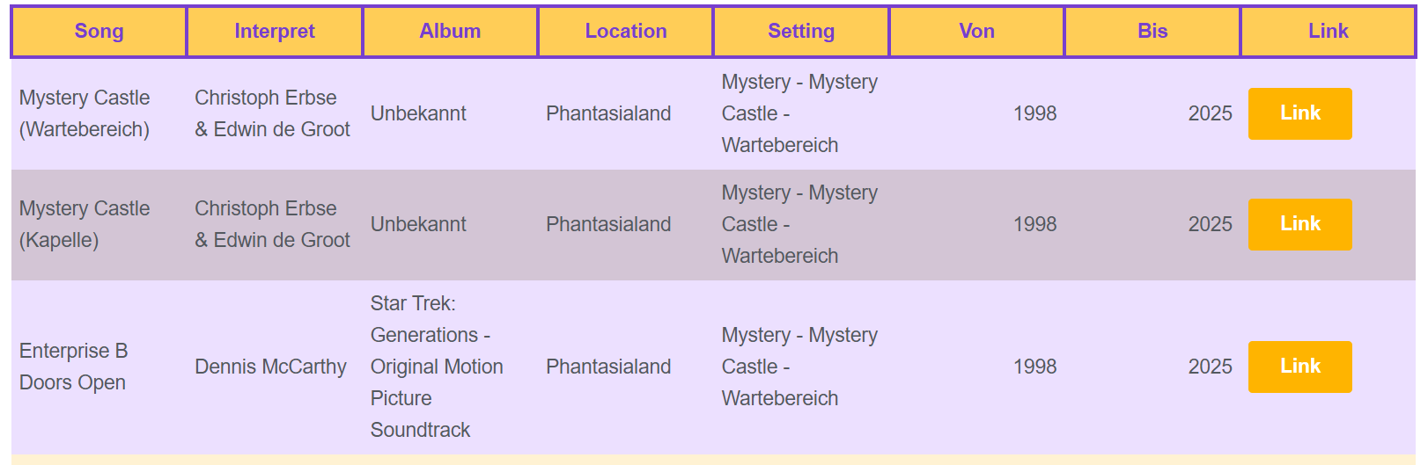The height and width of the screenshot is (465, 1428).
Task: Click the Enterprise B Doors Open song title
Action: pyautogui.click(x=73, y=367)
